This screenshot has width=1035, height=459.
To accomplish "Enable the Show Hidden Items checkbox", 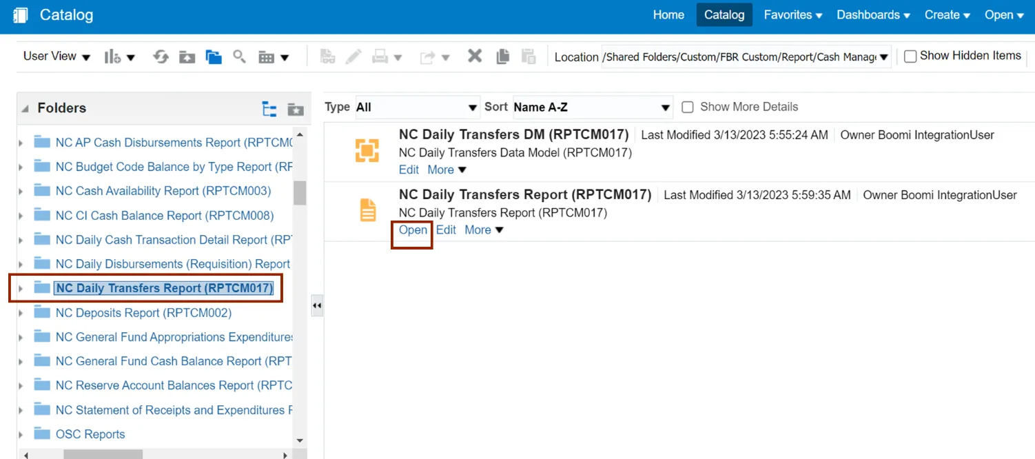I will pyautogui.click(x=910, y=57).
